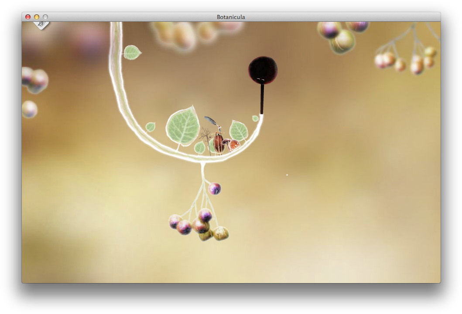
Task: Click the single purple berry below the branch
Action: click(x=214, y=189)
